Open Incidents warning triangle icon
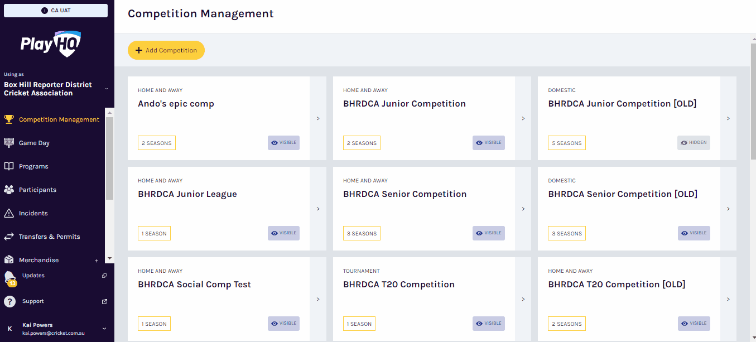 click(9, 213)
